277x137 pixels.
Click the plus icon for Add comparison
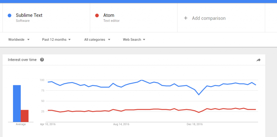[186, 18]
